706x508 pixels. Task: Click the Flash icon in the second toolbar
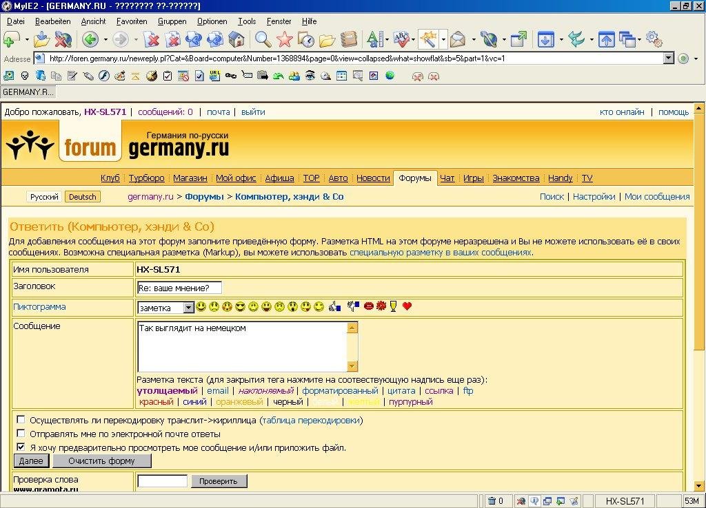point(104,76)
